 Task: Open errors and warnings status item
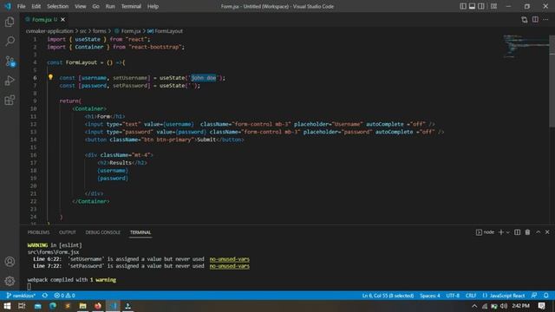64,296
